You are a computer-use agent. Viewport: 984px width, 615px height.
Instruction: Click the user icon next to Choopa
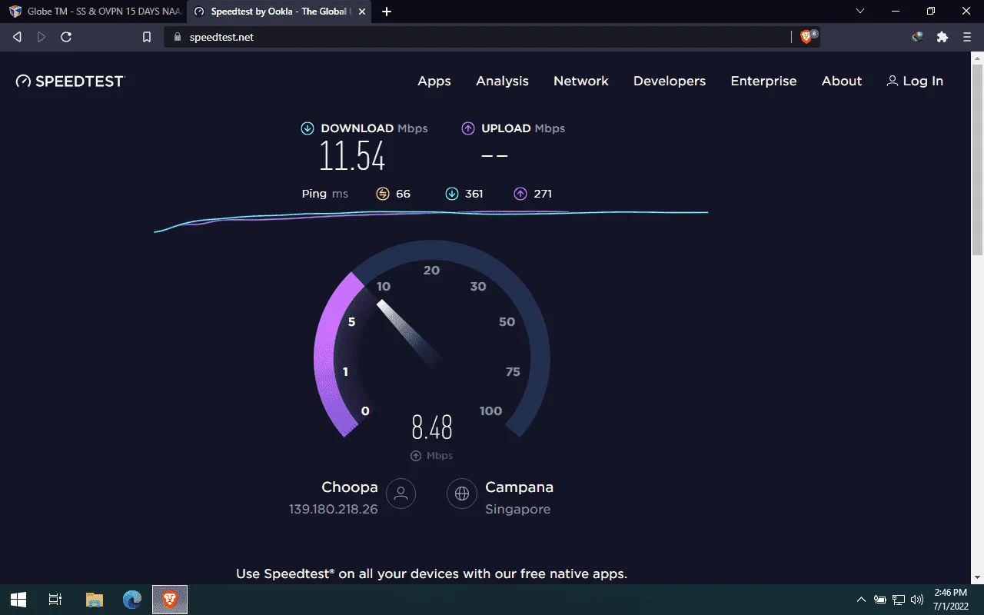(x=401, y=494)
